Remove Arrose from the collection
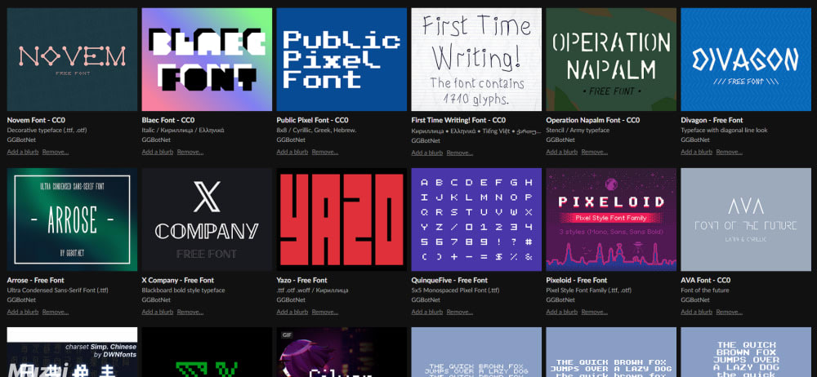817x377 pixels. (56, 312)
